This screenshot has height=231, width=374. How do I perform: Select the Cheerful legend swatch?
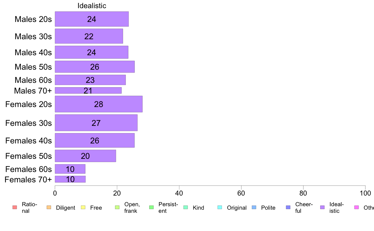tap(288, 207)
